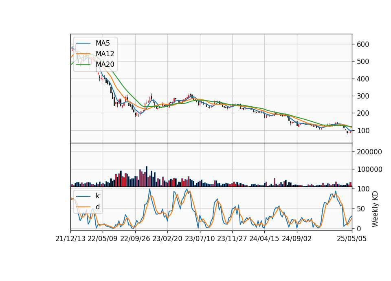Click the green MA20 legend line sample
Image resolution: width=391 pixels, height=281 pixels.
pos(83,64)
